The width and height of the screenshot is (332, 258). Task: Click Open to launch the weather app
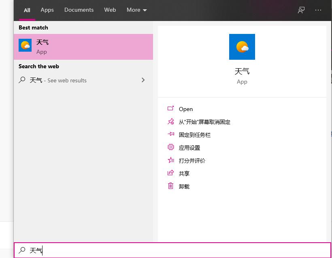tap(185, 109)
